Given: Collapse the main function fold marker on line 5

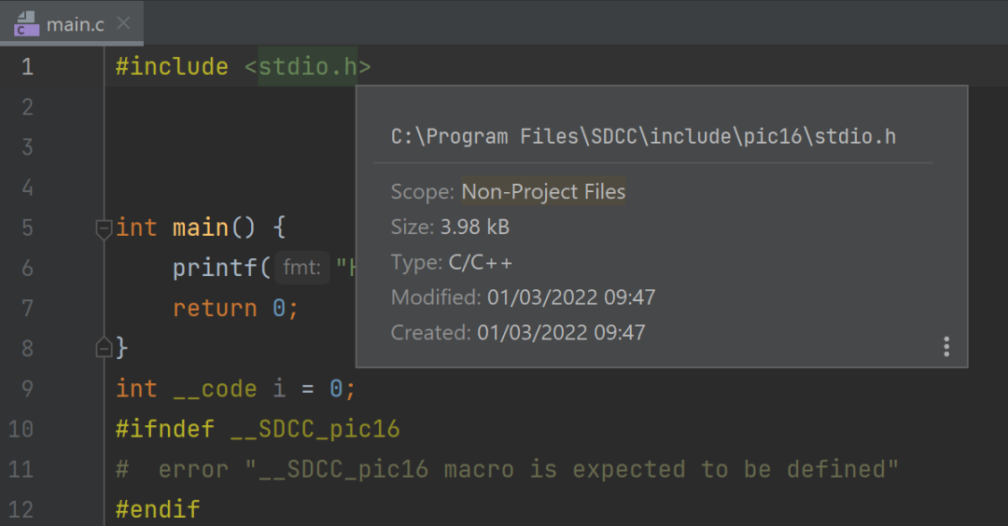Looking at the screenshot, I should pyautogui.click(x=104, y=228).
